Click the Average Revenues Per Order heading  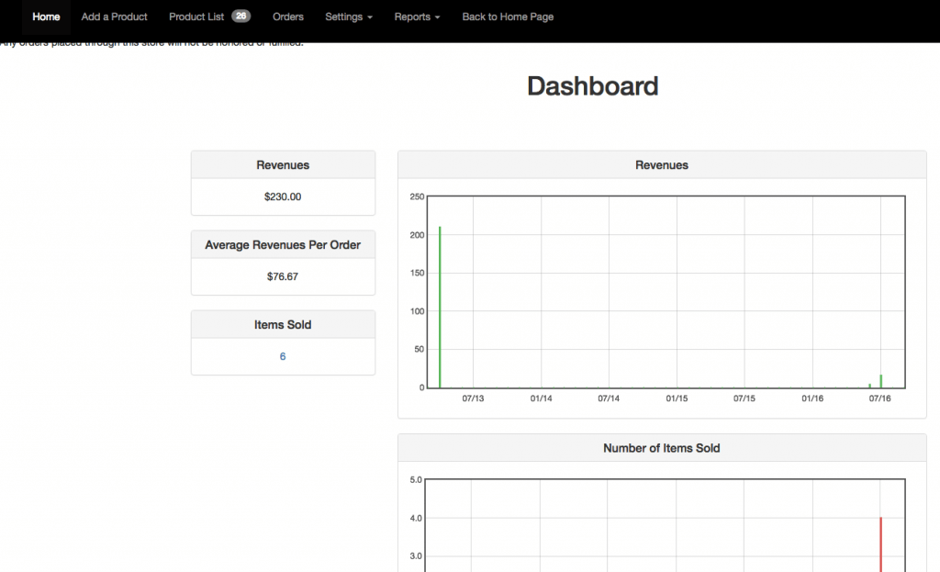pos(283,245)
